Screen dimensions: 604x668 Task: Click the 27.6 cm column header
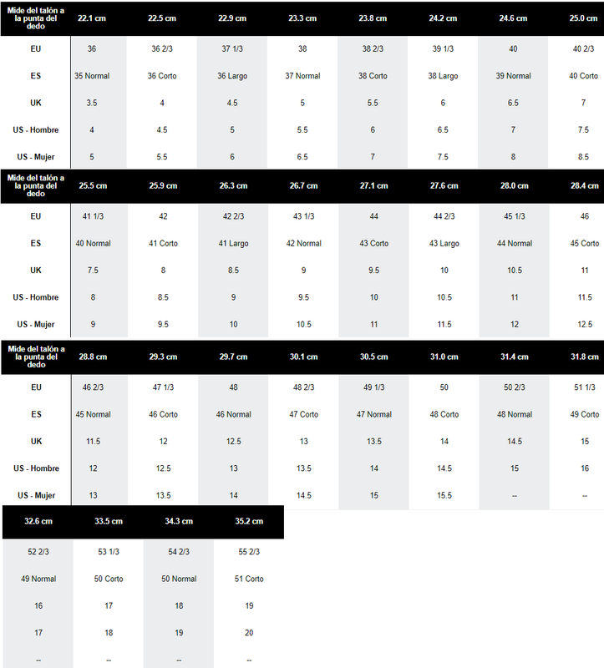[443, 186]
